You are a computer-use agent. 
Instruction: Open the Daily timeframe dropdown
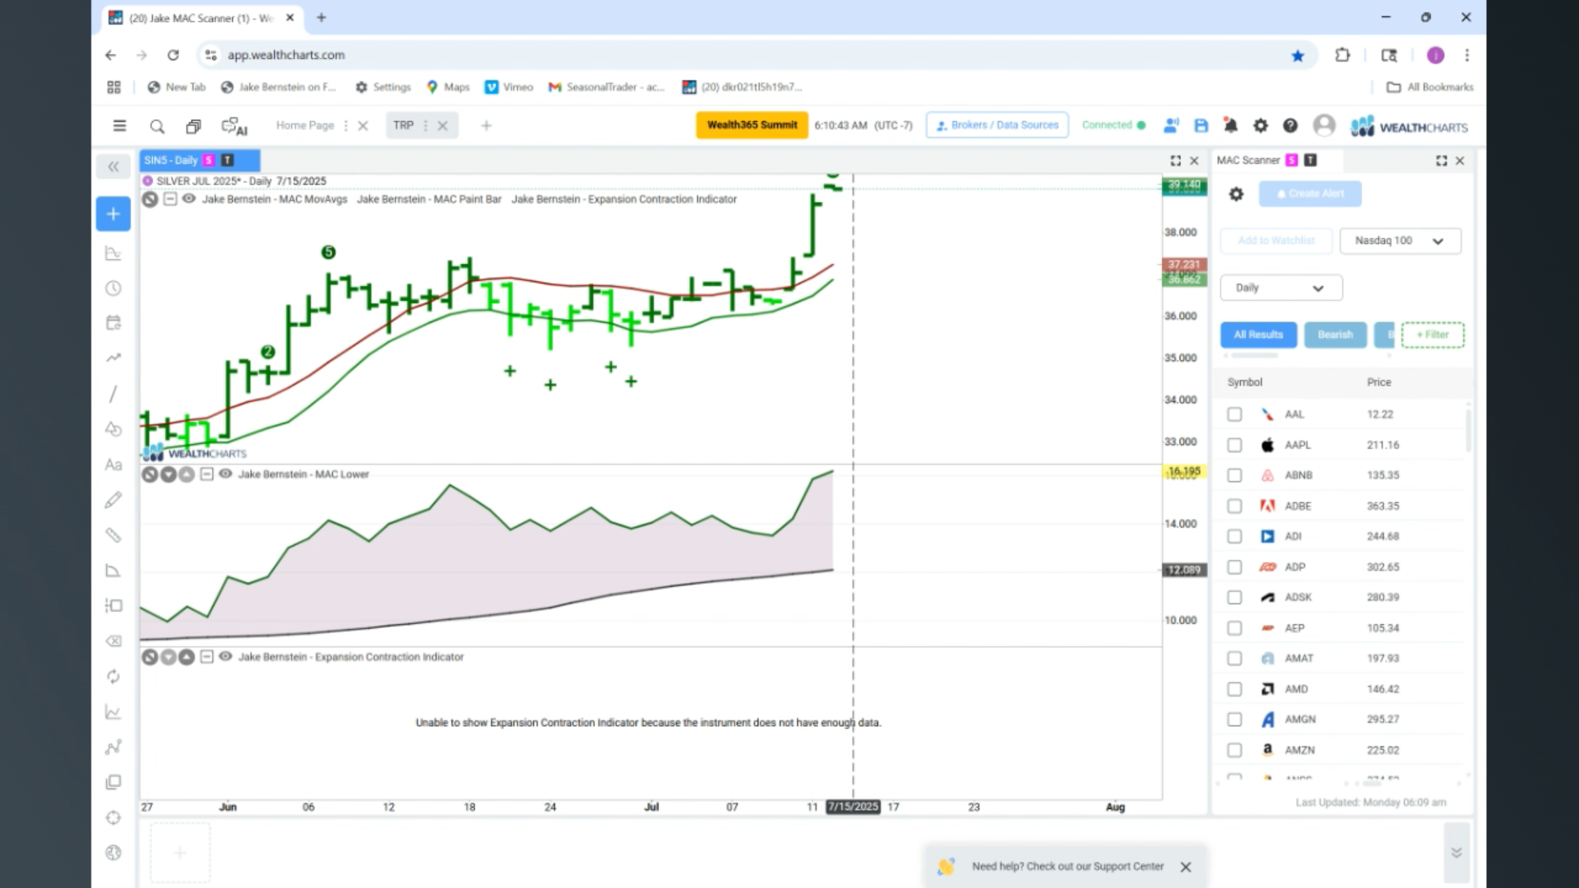[1280, 288]
